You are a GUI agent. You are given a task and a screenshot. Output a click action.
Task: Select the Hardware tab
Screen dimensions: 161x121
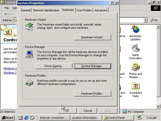coord(68,10)
